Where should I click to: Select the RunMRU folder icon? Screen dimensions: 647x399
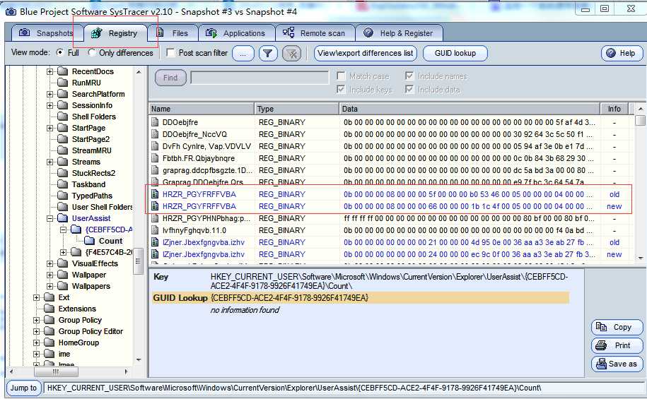[62, 83]
